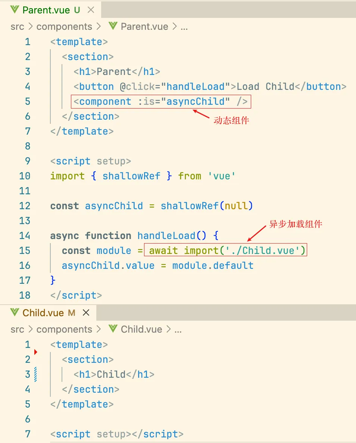Click 'components' breadcrumb in Parent.vue editor

coord(64,26)
